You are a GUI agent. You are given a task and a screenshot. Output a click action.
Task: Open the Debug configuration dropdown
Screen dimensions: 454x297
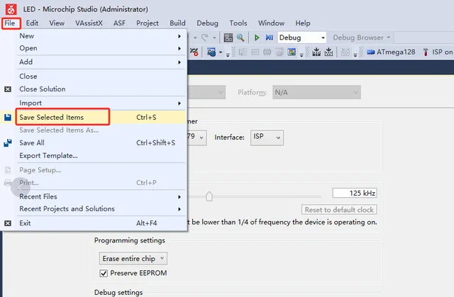pos(302,38)
